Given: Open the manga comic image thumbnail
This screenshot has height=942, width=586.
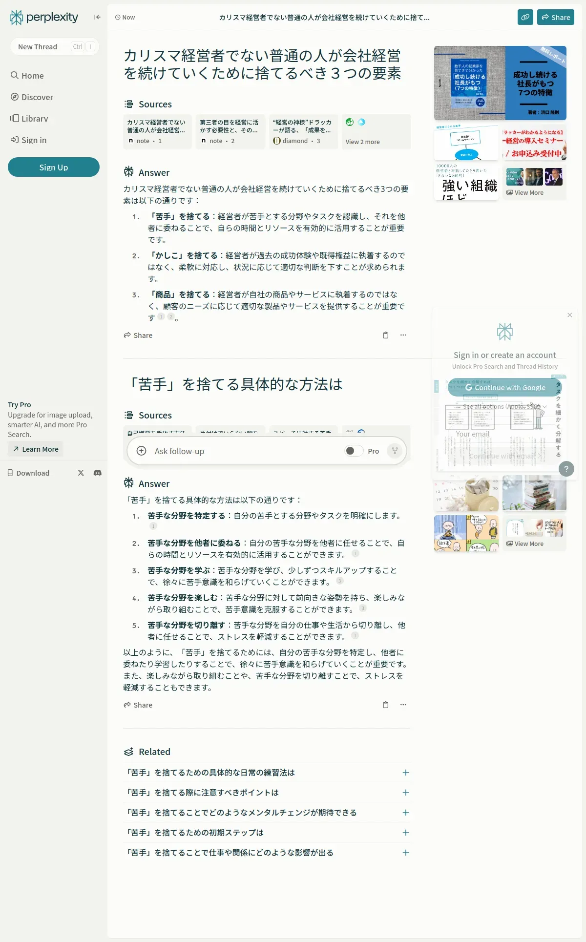Looking at the screenshot, I should [x=466, y=533].
